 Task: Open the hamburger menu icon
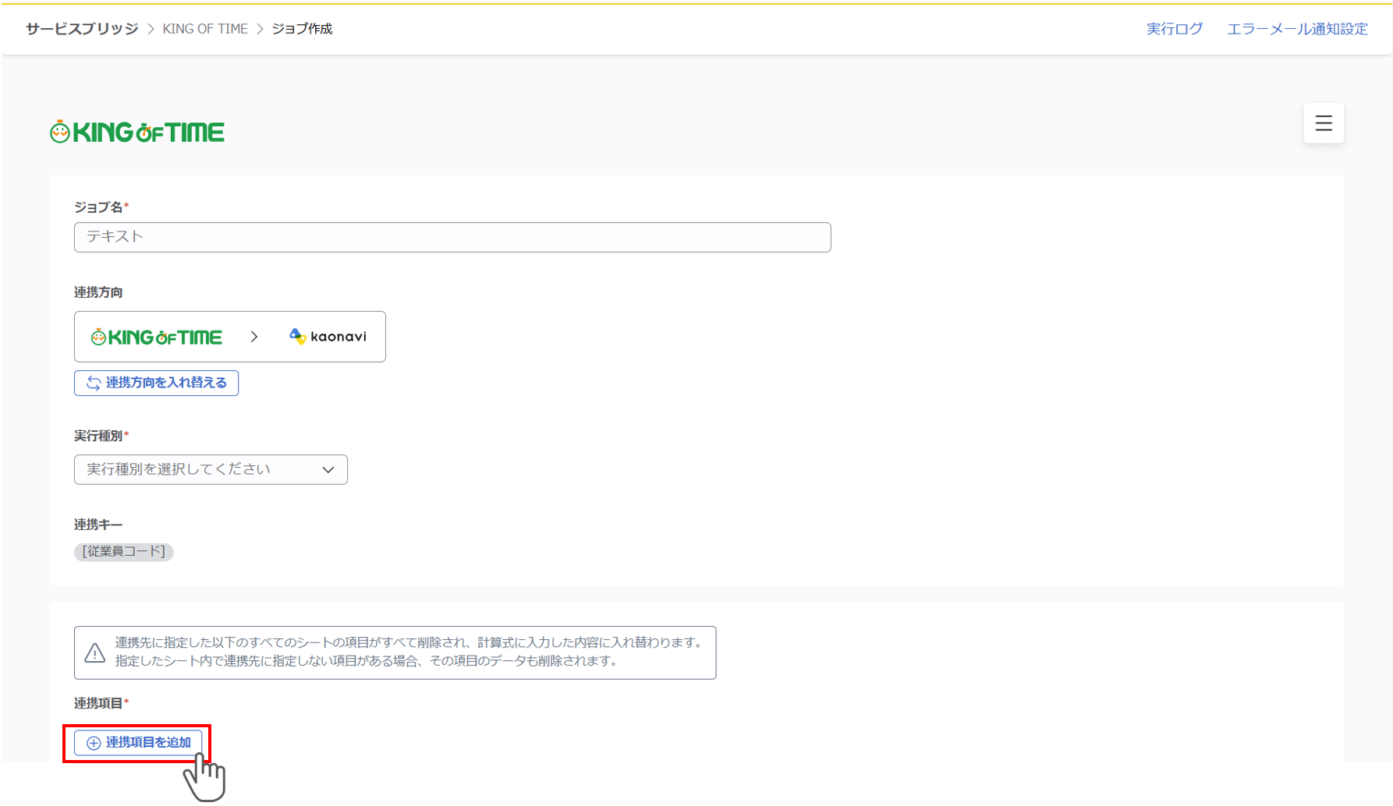click(1323, 123)
